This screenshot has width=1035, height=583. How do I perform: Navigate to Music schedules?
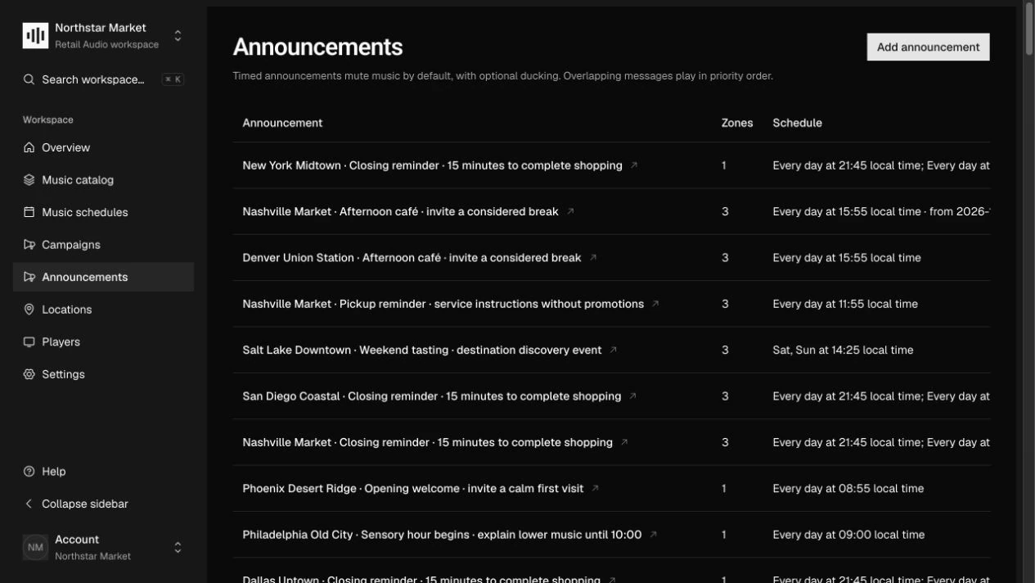[x=103, y=212]
